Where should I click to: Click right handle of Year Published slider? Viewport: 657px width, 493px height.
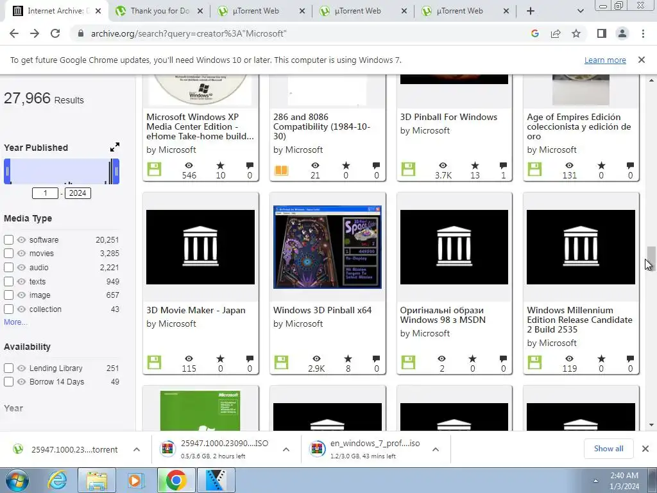point(116,171)
